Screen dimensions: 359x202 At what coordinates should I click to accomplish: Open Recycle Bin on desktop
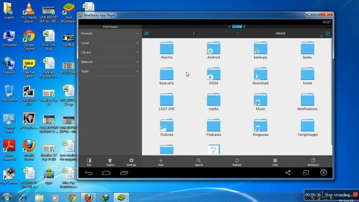pos(9,93)
